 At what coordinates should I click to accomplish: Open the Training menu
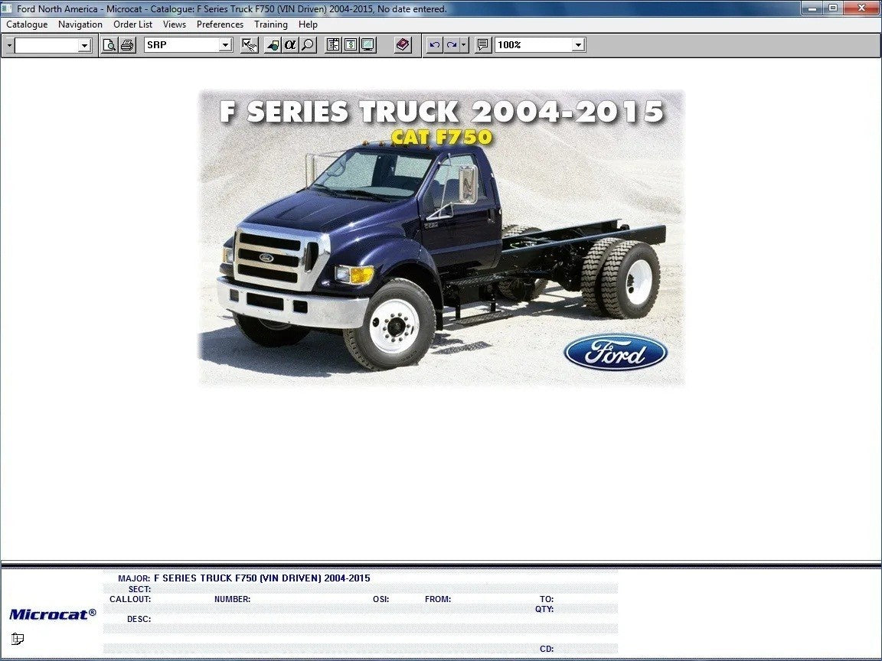(x=271, y=24)
